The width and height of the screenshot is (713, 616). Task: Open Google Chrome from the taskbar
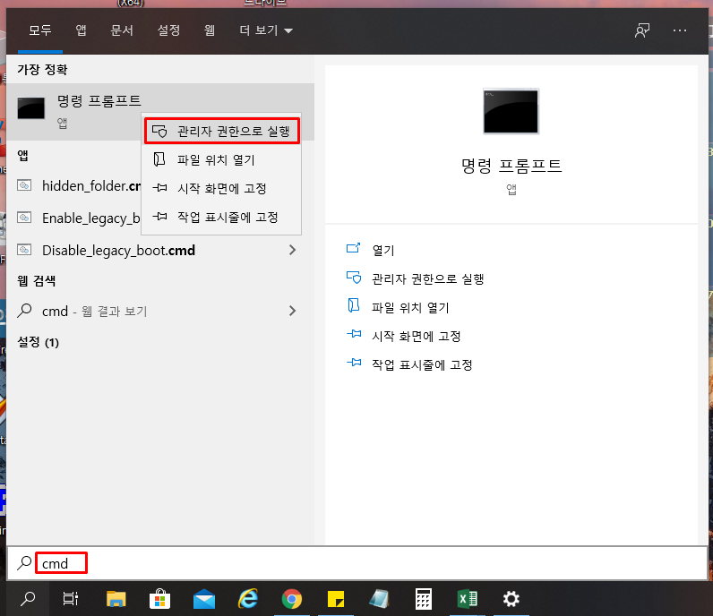(x=292, y=599)
